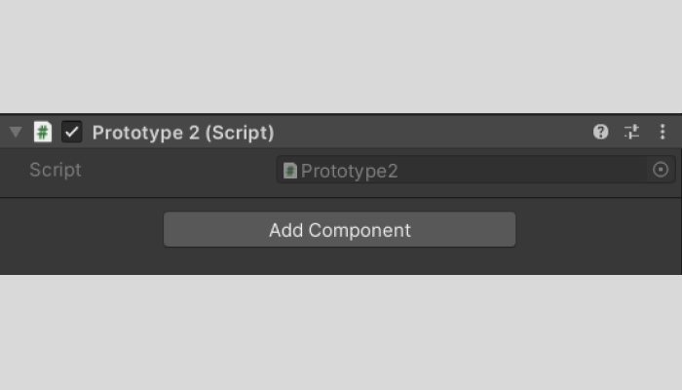Toggle the enabled checkmark next to Prototype 2
This screenshot has height=390, width=682.
point(71,132)
